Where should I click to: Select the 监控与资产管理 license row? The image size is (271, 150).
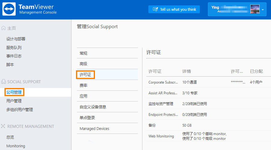(x=209, y=104)
